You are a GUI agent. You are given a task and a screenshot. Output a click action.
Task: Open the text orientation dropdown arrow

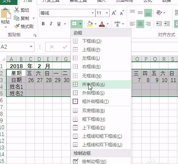point(164,13)
